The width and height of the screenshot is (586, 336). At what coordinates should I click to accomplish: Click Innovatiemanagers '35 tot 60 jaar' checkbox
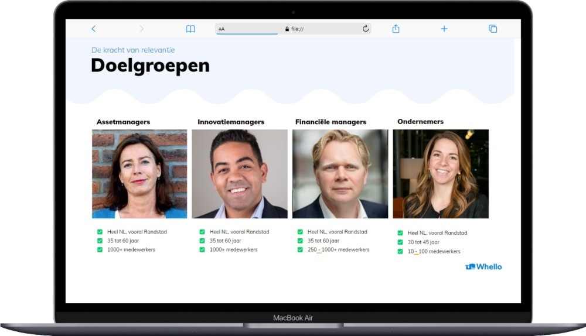tap(202, 241)
